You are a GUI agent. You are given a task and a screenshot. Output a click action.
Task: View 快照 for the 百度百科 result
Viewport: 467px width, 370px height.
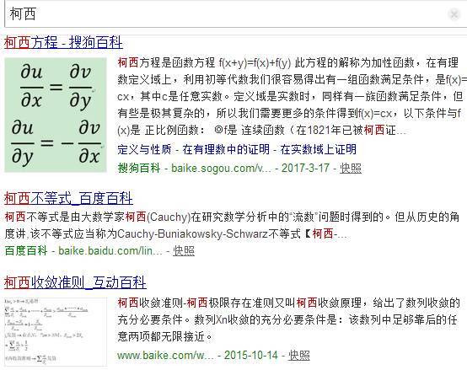pyautogui.click(x=184, y=250)
